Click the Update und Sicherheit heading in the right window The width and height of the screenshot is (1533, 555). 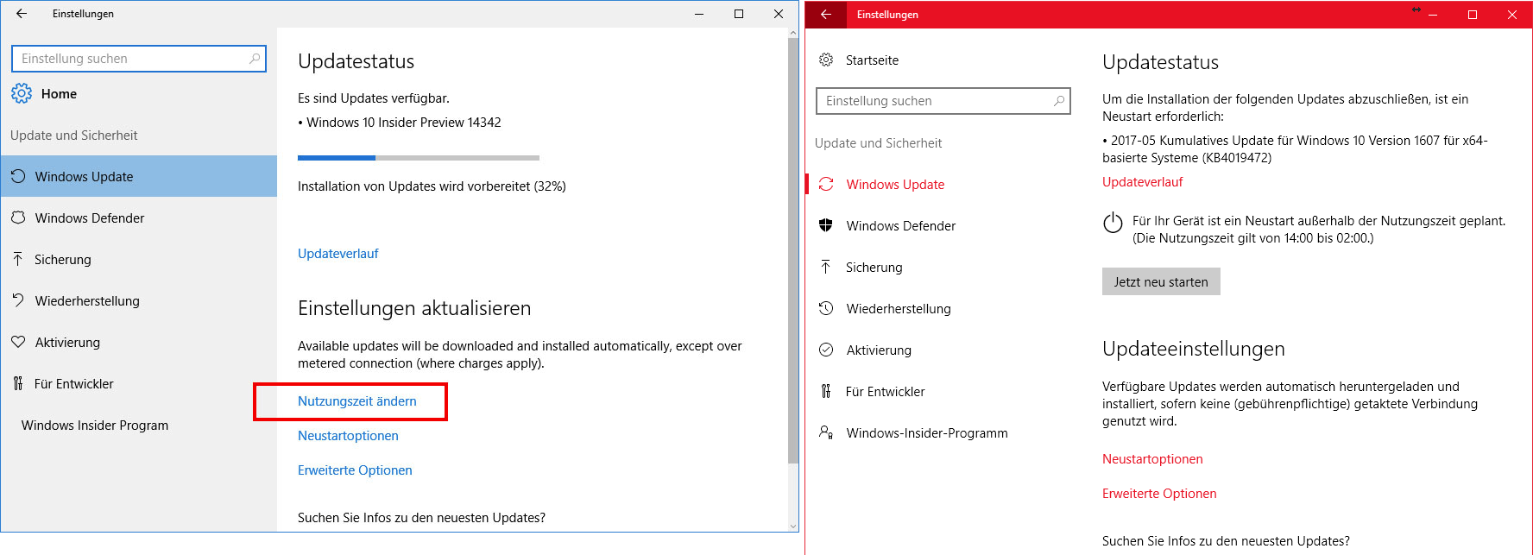(879, 142)
